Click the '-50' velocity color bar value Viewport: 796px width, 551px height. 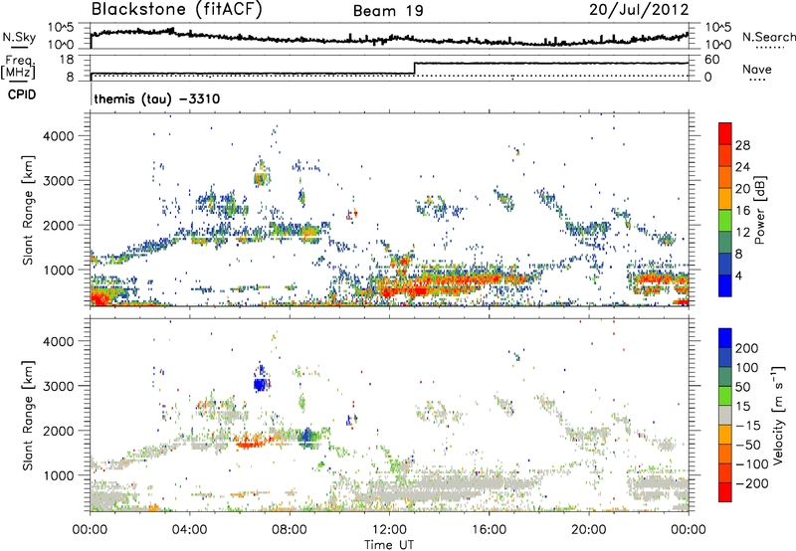click(x=747, y=445)
